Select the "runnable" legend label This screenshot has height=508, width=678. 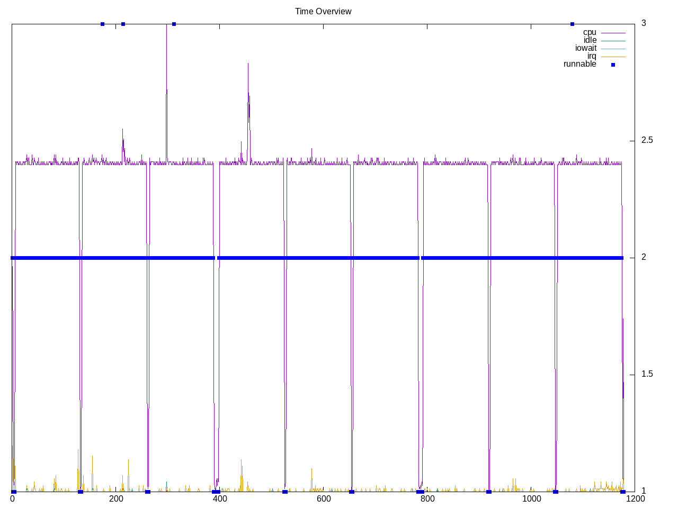click(579, 64)
